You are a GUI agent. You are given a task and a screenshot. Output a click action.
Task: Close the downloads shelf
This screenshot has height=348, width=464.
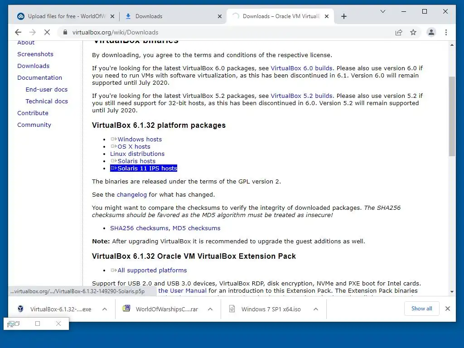click(447, 309)
